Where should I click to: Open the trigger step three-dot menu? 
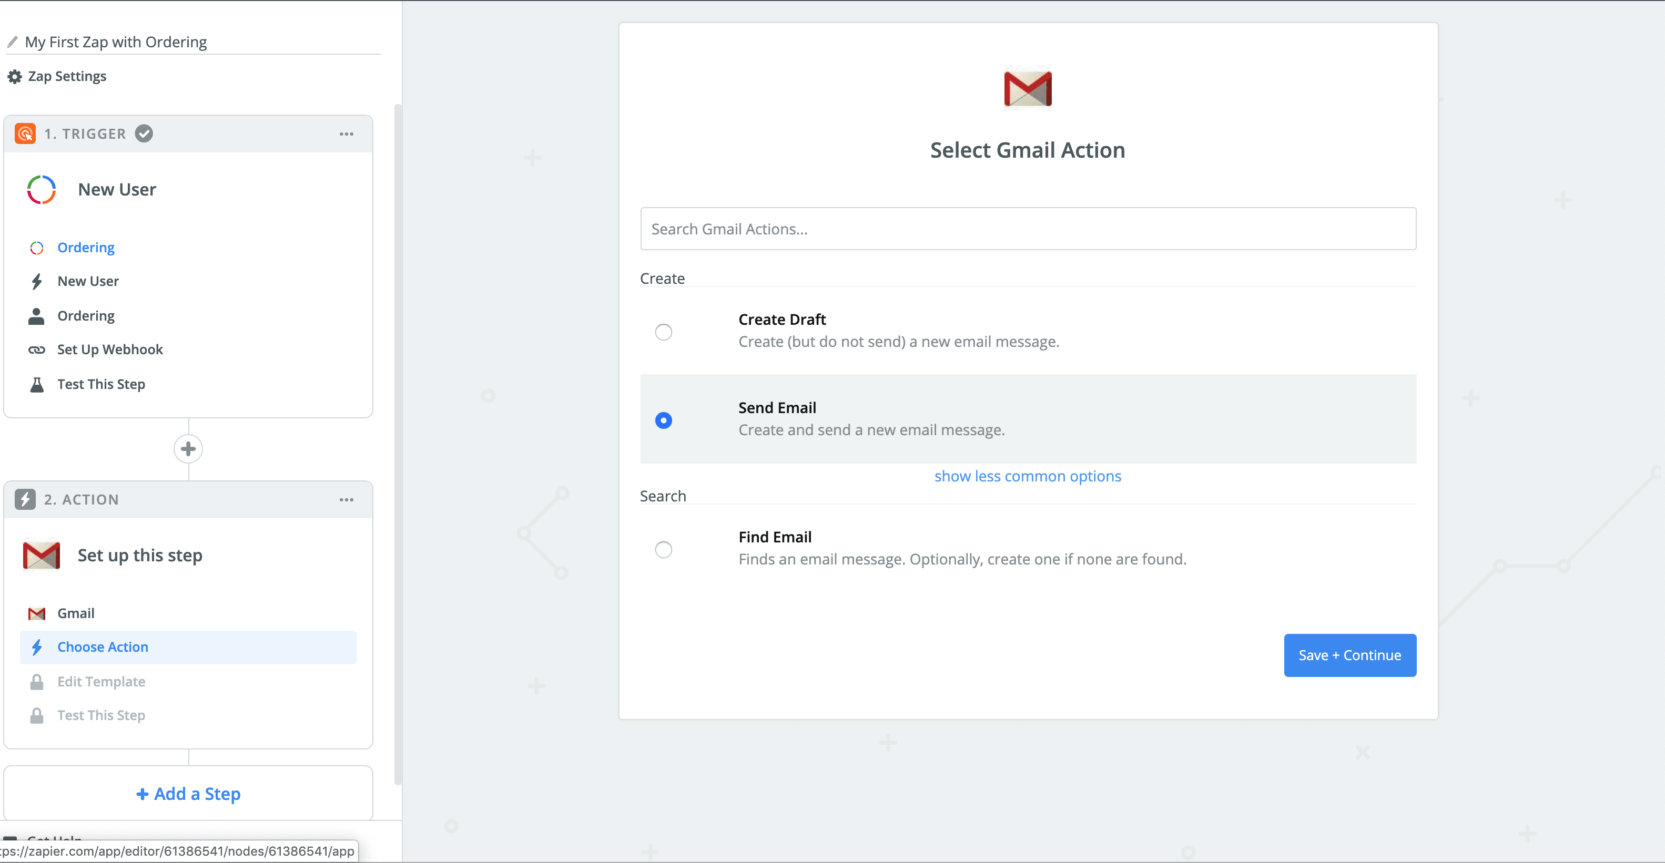[x=347, y=133]
